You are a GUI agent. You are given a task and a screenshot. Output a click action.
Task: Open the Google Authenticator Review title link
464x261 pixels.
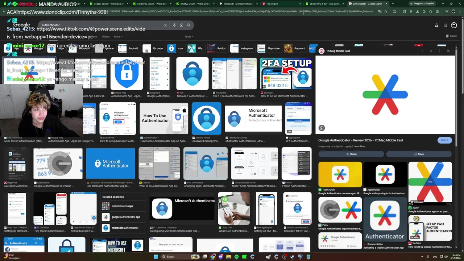point(361,140)
